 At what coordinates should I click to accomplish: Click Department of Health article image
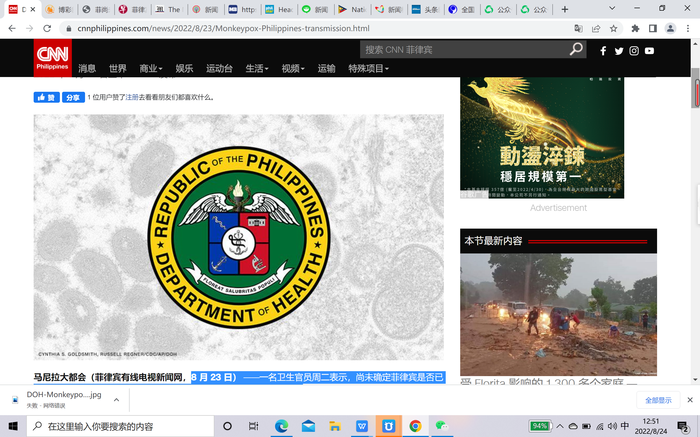coord(239,237)
